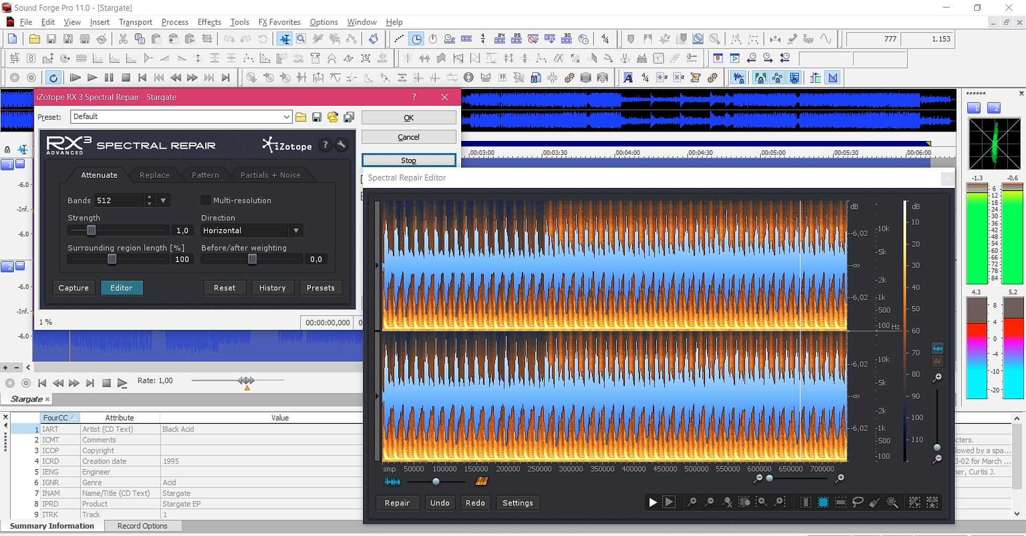Toggle waveform view icon beside spectrogram scale

[x=937, y=348]
